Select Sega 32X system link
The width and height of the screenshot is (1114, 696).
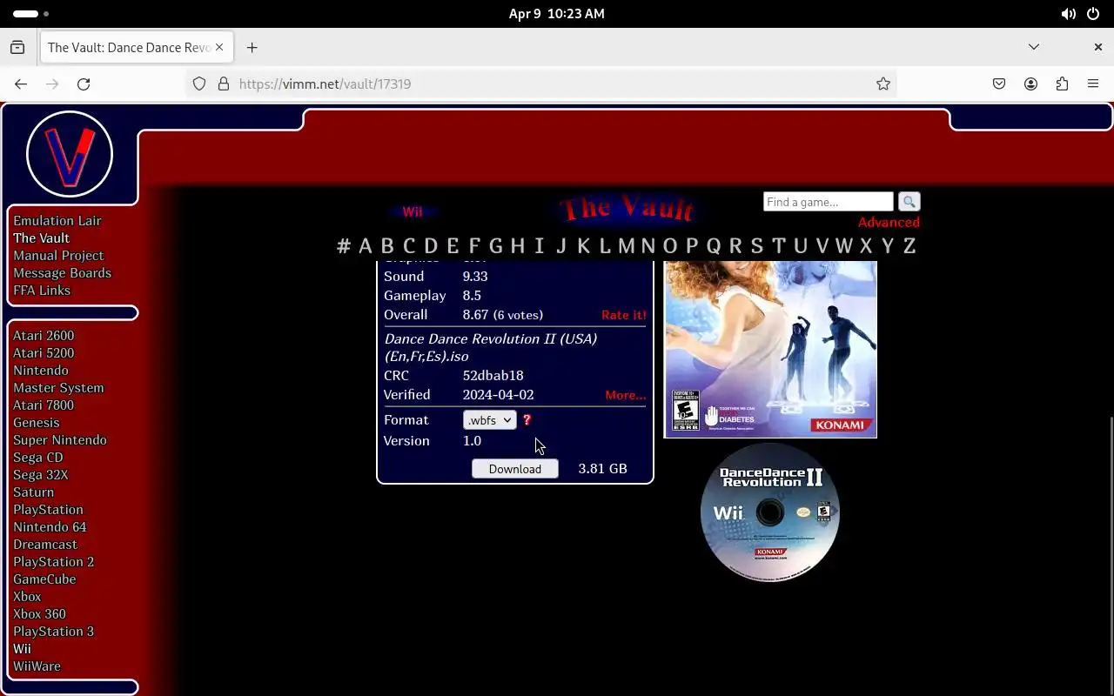pyautogui.click(x=40, y=474)
